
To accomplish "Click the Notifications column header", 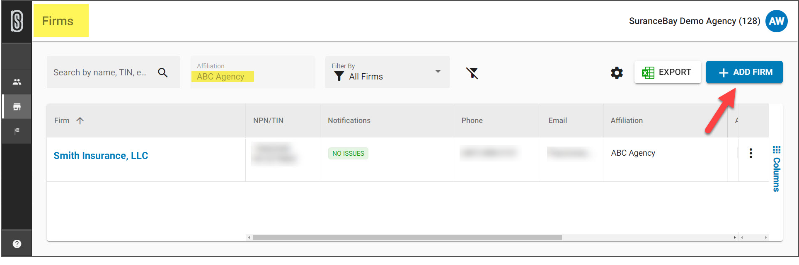I will [349, 120].
